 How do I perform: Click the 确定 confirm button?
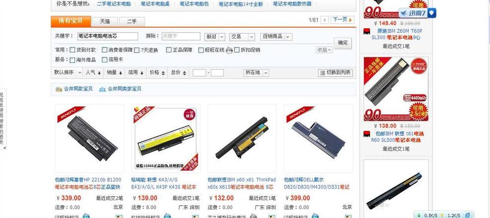click(x=343, y=43)
